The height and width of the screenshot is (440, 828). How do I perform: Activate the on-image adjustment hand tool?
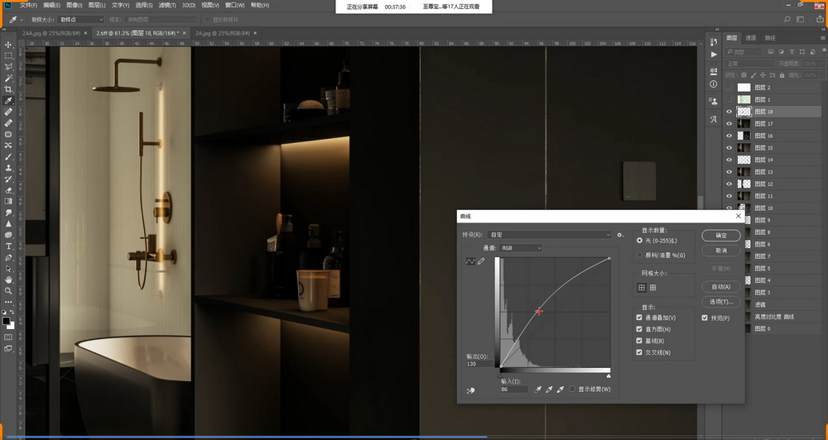[x=470, y=390]
